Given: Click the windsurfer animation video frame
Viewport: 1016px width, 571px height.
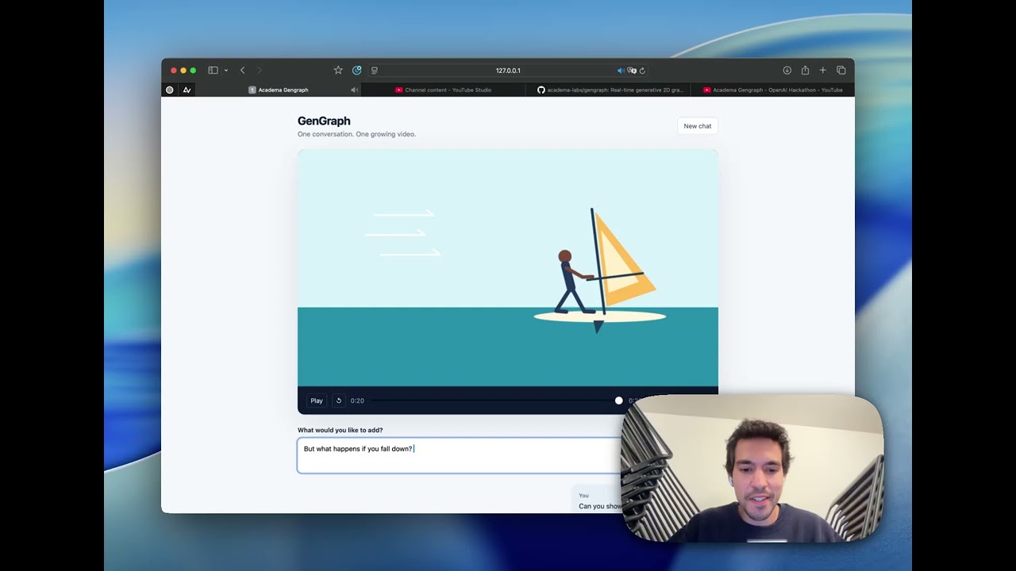Looking at the screenshot, I should click(x=508, y=268).
